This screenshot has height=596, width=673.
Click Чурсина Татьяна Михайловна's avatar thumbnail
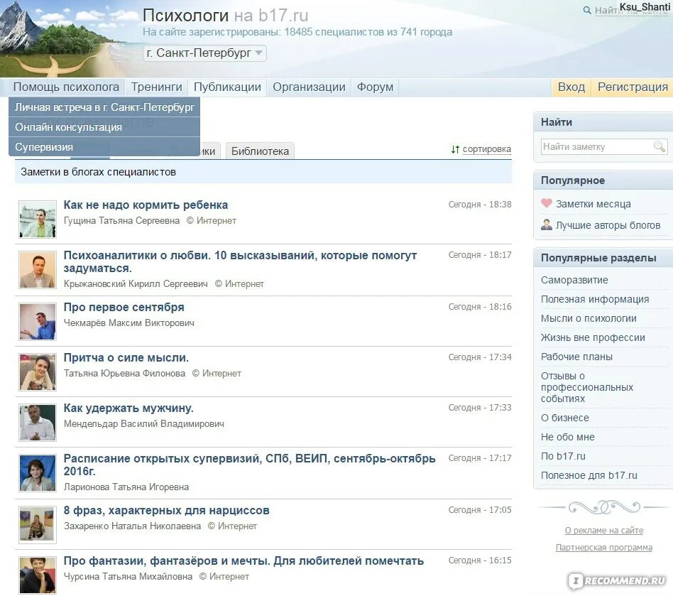pyautogui.click(x=38, y=575)
